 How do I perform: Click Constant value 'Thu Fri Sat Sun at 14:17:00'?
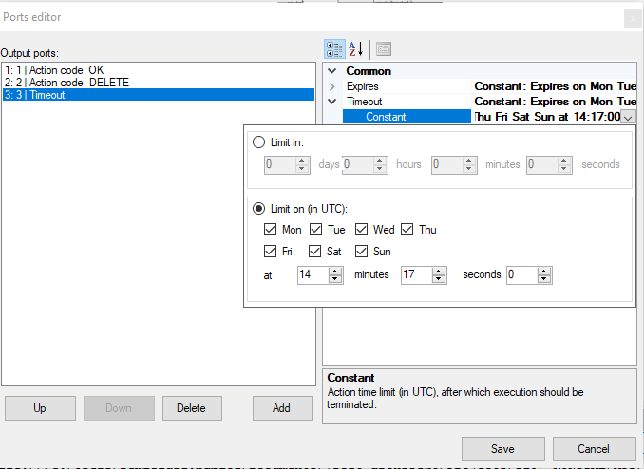pos(547,117)
